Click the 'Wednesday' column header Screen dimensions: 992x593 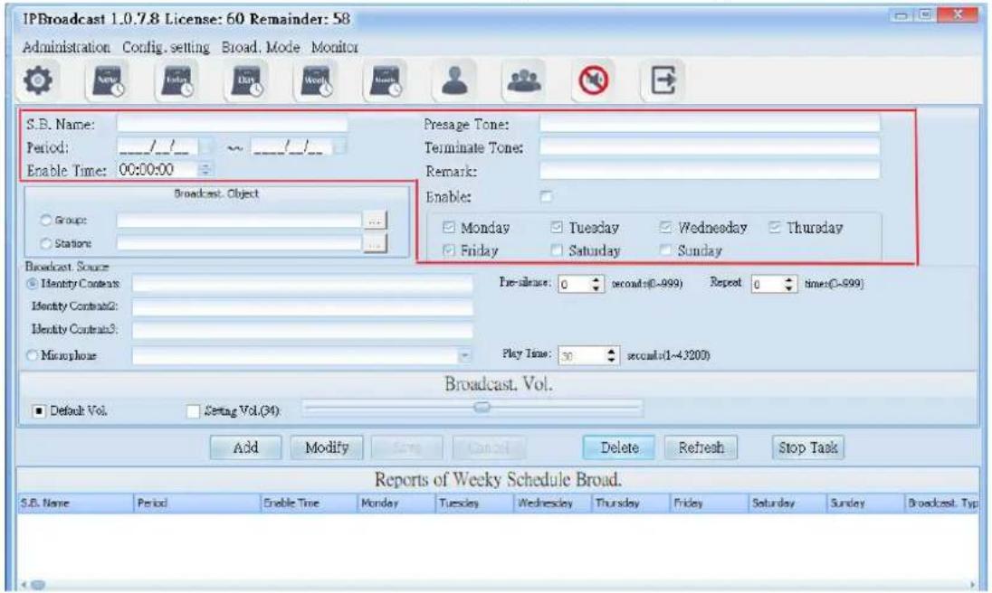click(x=553, y=504)
